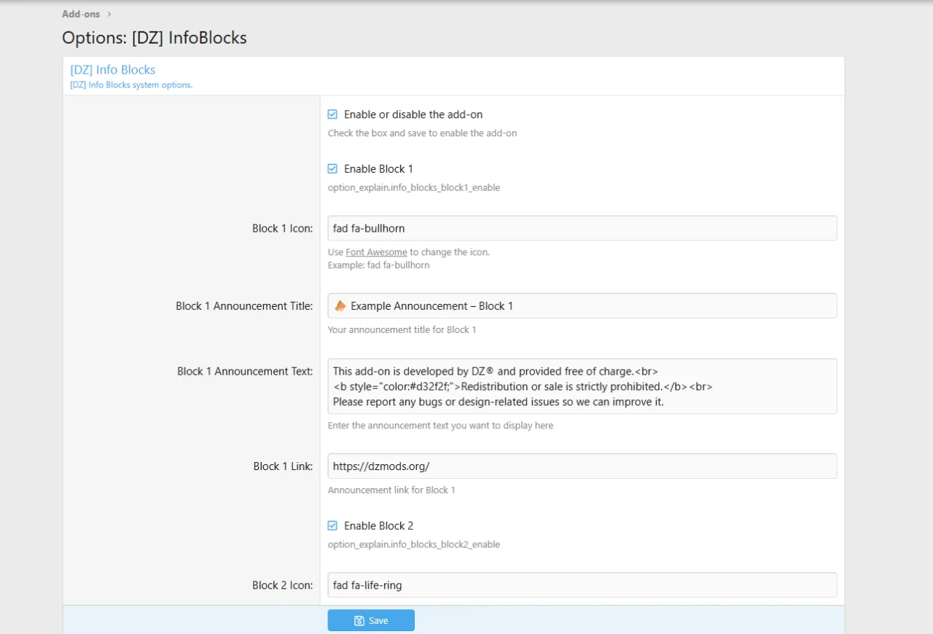
Task: Click the "Block 1 Link:" label
Action: point(283,466)
